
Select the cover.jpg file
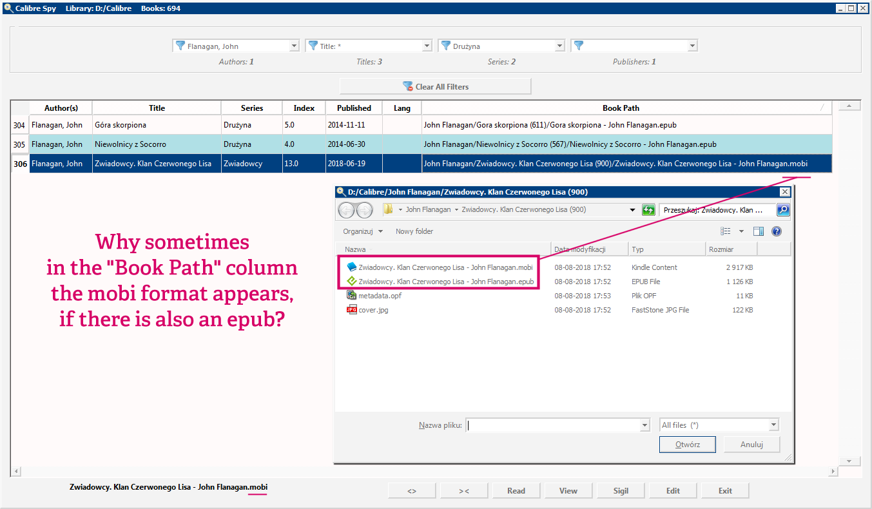tap(367, 310)
